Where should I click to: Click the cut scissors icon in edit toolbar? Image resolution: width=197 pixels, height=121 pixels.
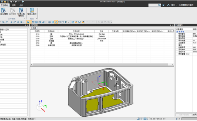click(x=102, y=22)
